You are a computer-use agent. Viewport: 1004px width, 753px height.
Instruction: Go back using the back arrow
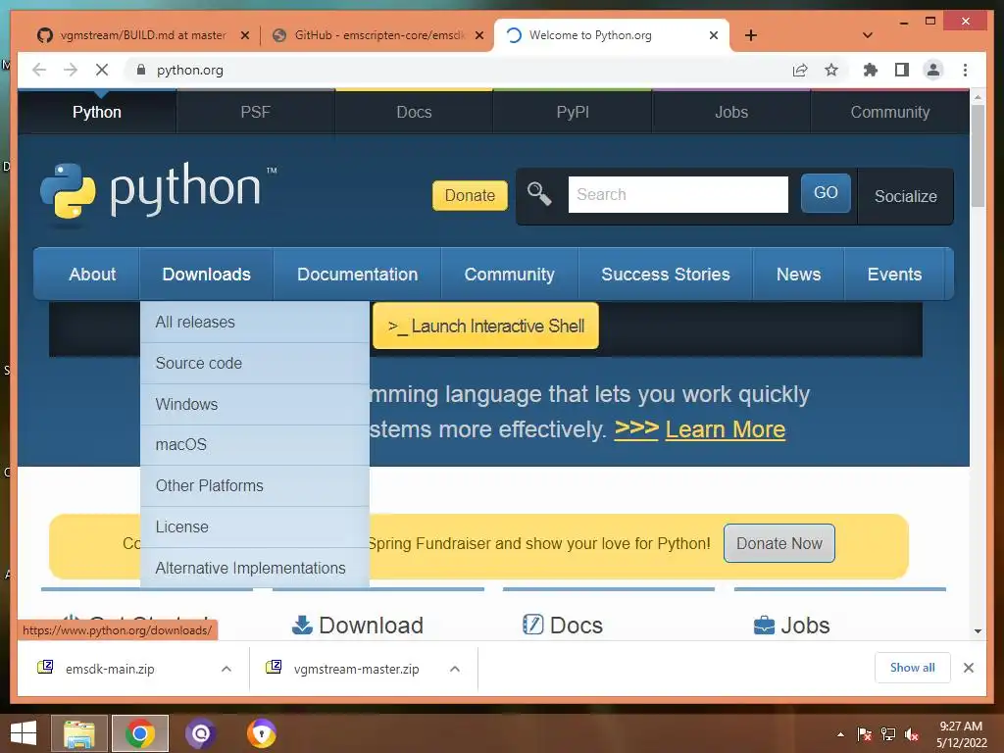click(39, 70)
